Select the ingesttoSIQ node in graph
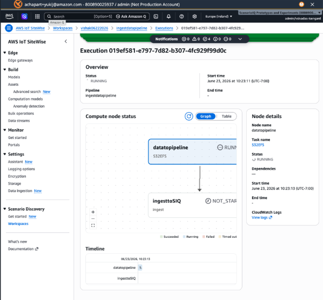323x300 pixels. click(x=192, y=205)
